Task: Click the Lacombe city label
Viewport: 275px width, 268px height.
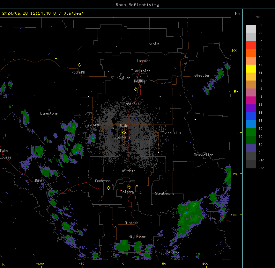Action: (144, 61)
